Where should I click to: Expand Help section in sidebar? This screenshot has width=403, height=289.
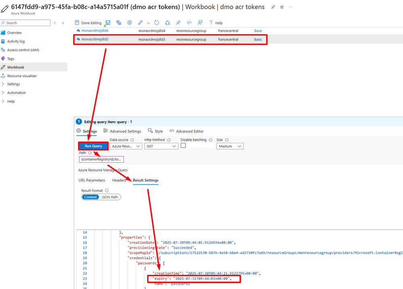11,101
